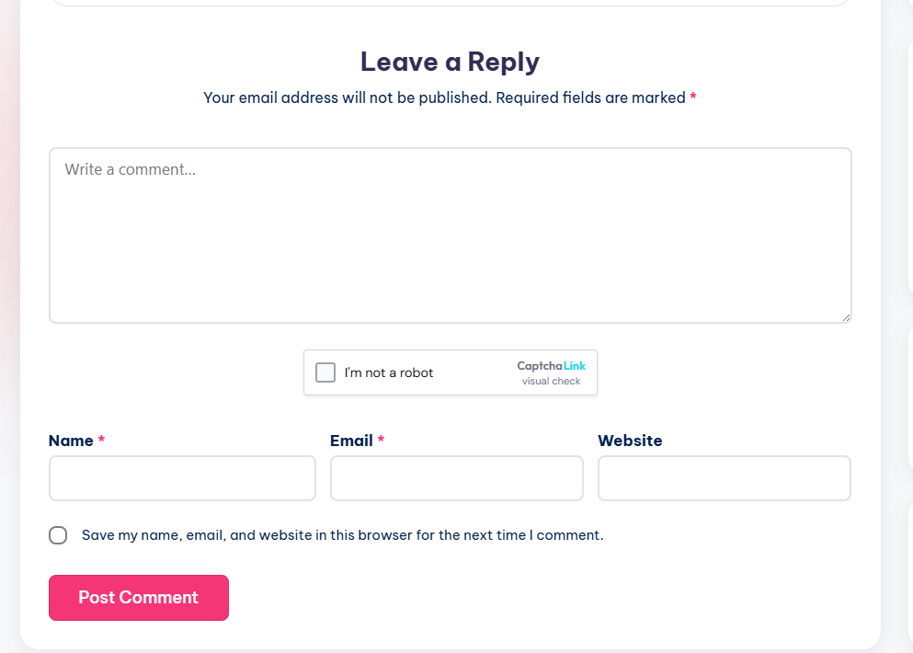The image size is (913, 653).
Task: Click the red asterisk beside Email
Action: click(x=381, y=440)
